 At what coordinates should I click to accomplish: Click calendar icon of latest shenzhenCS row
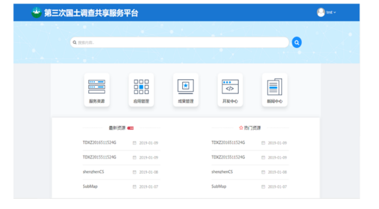(x=135, y=172)
